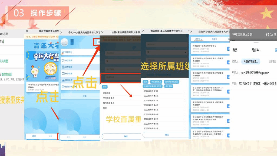The height and width of the screenshot is (156, 277).
Task: Click the user avatar in personal center
Action: [64, 42]
